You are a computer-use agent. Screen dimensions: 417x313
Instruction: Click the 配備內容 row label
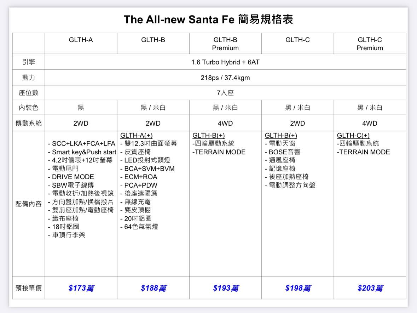(x=28, y=204)
